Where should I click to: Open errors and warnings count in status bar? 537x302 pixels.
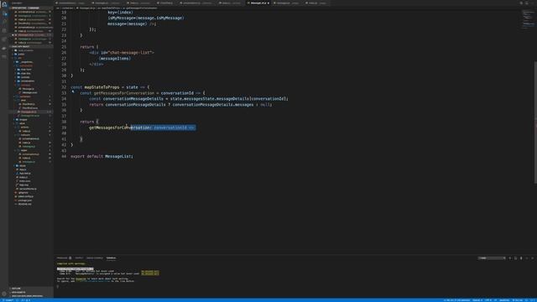pyautogui.click(x=26, y=300)
